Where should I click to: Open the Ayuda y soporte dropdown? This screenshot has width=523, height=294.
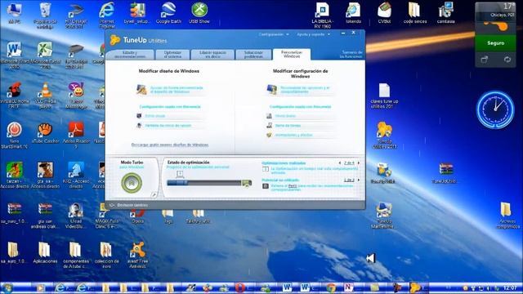(x=314, y=34)
